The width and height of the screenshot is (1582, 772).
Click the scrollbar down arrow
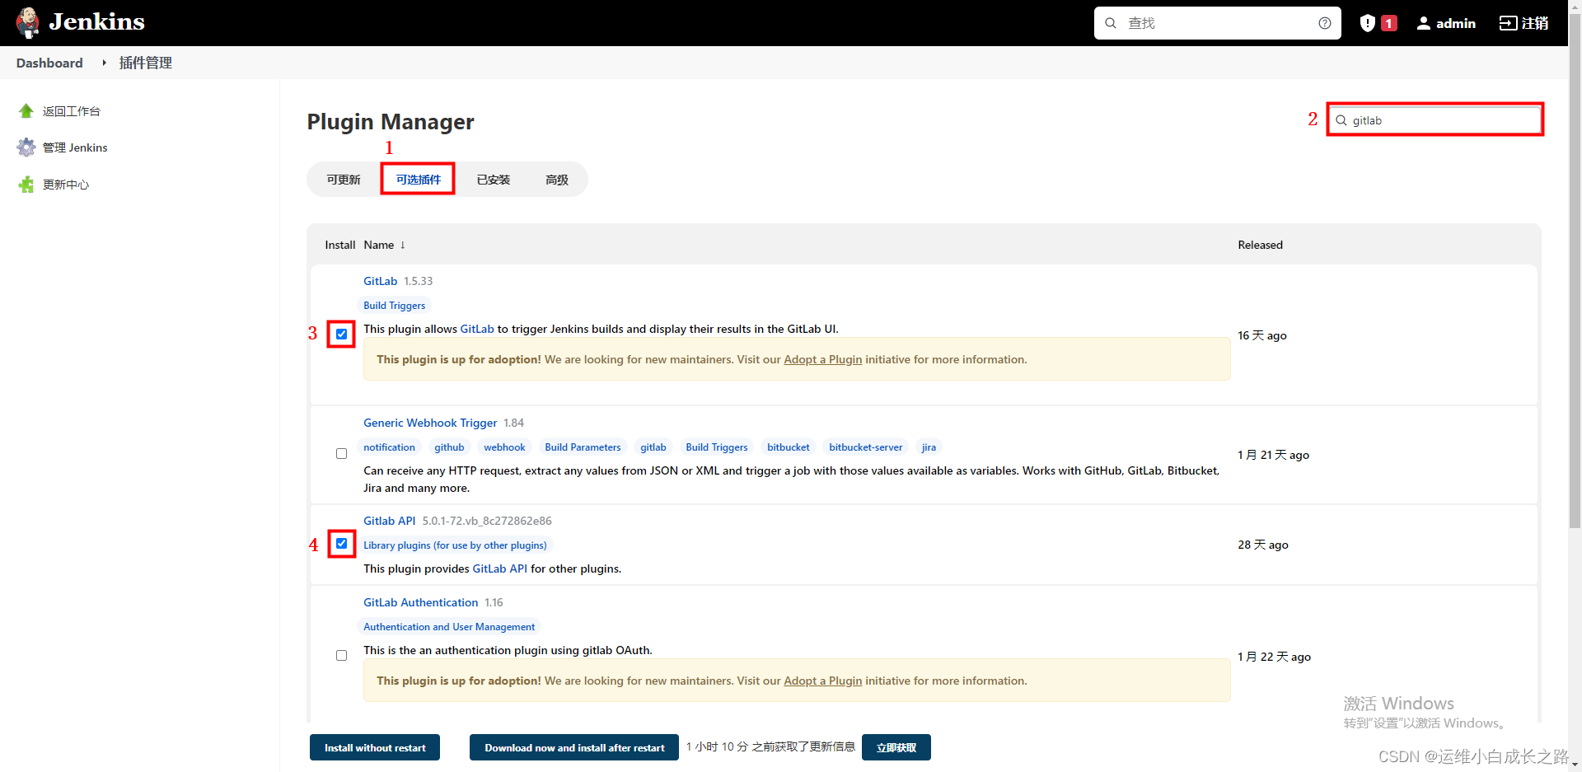1575,765
